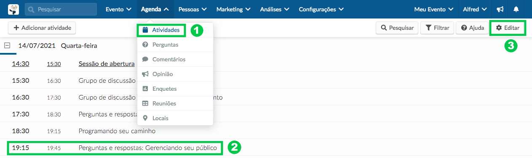Open the notifications bell icon

[x=516, y=9]
